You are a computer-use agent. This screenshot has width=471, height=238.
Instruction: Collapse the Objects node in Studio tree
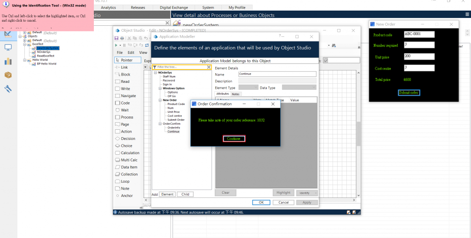[x=20, y=36]
